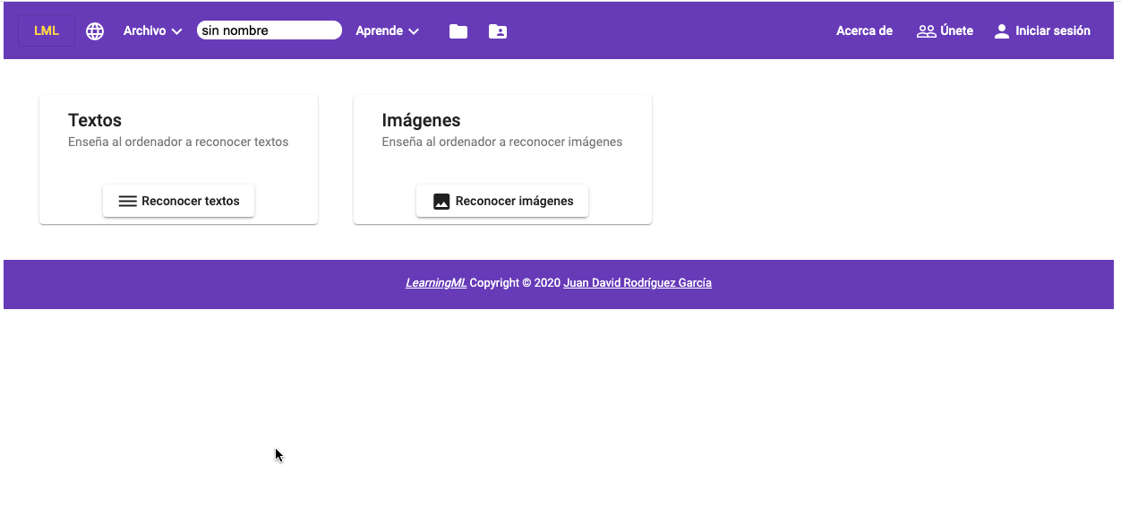Click the user icon beside Iniciar sesión
This screenshot has width=1121, height=517.
(1002, 31)
